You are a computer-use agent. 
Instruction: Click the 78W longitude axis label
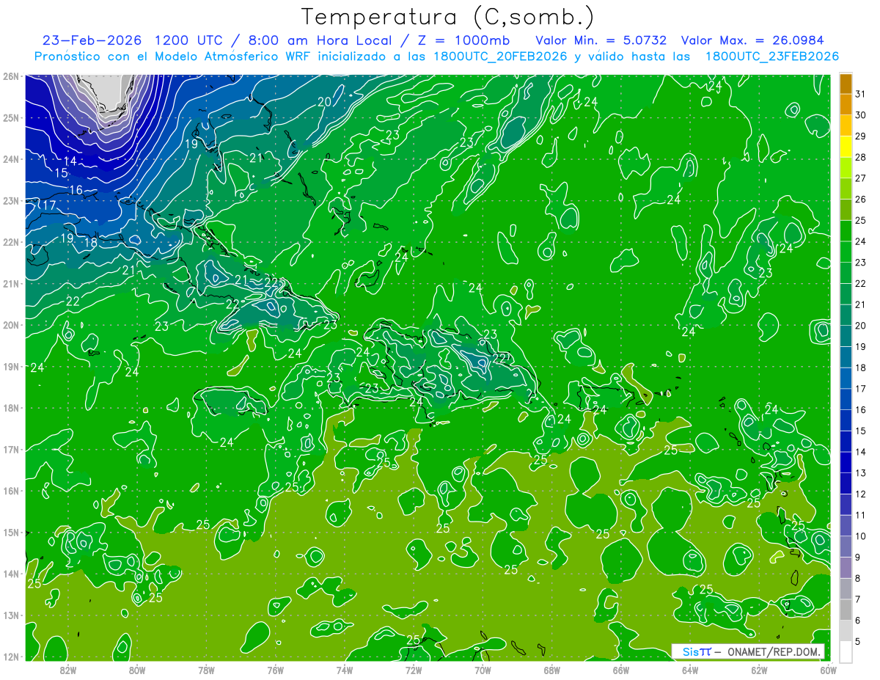206,670
